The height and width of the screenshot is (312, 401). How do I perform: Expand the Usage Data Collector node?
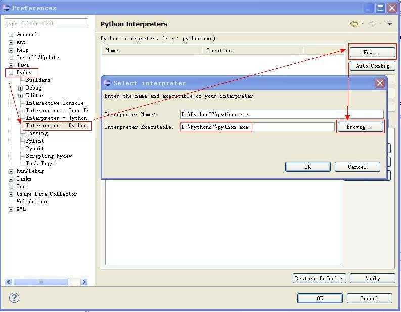coord(11,194)
